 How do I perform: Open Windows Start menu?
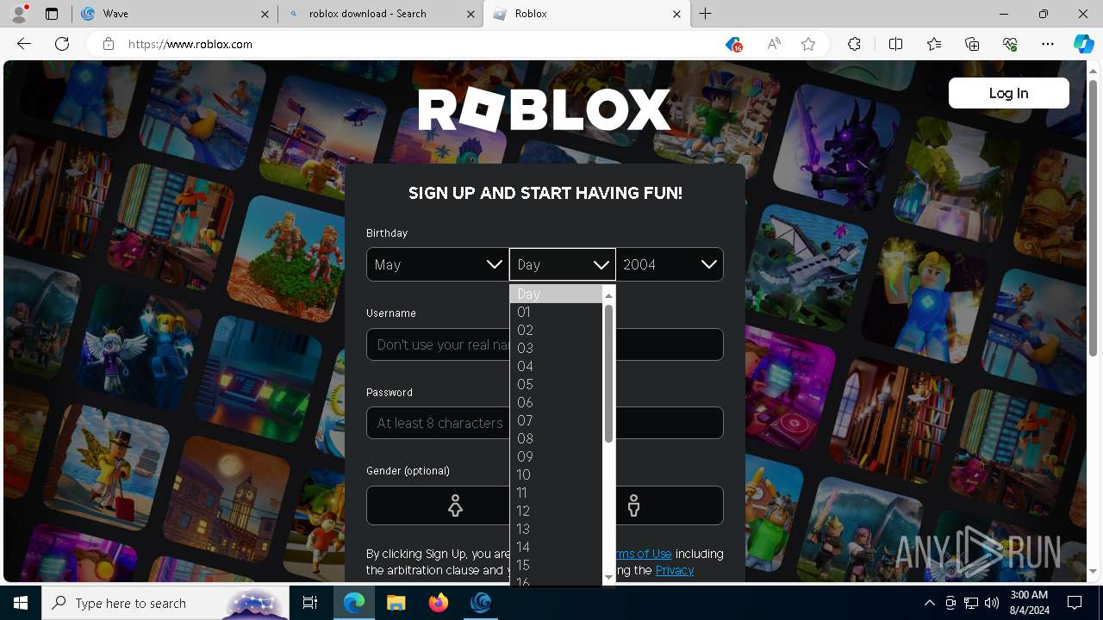[x=21, y=603]
